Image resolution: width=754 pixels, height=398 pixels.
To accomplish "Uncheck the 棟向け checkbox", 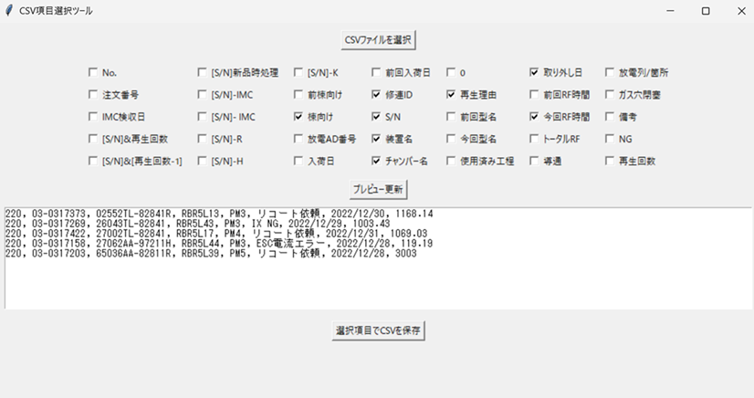I will click(298, 117).
